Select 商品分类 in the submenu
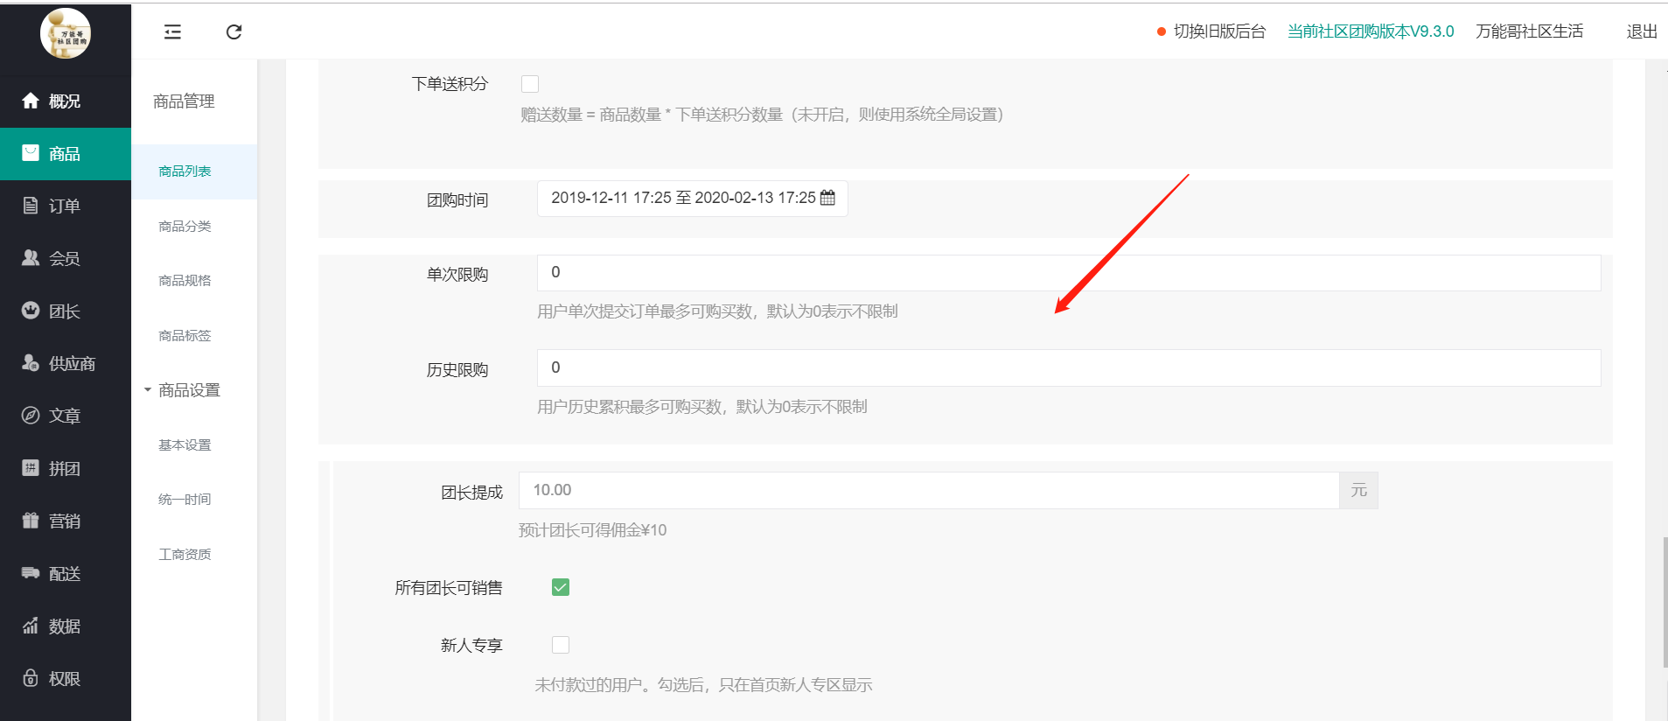1668x721 pixels. coord(185,227)
